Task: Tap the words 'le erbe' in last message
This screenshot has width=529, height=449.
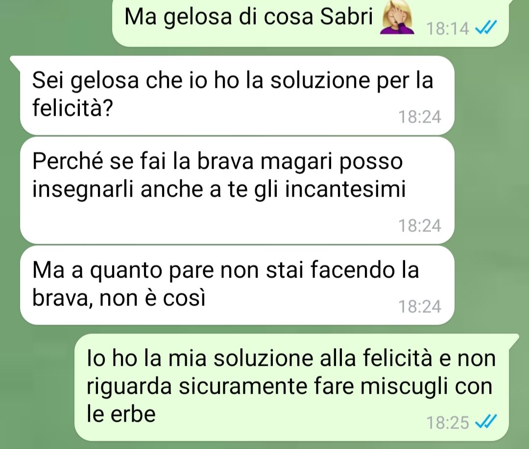Action: coord(121,414)
